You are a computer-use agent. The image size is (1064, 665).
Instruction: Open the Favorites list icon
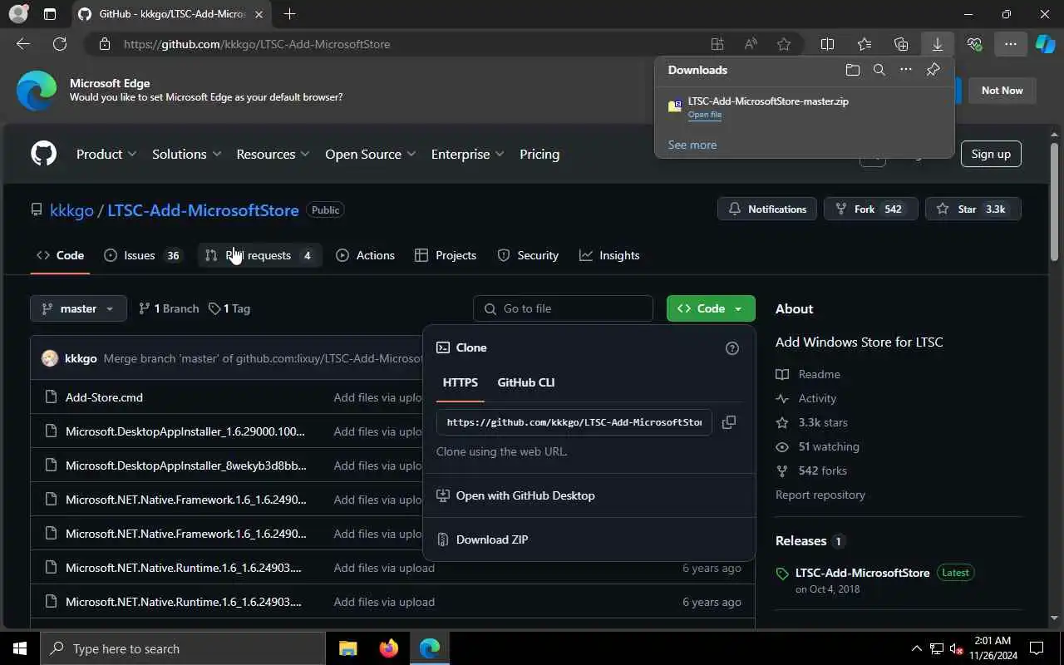[x=864, y=44]
